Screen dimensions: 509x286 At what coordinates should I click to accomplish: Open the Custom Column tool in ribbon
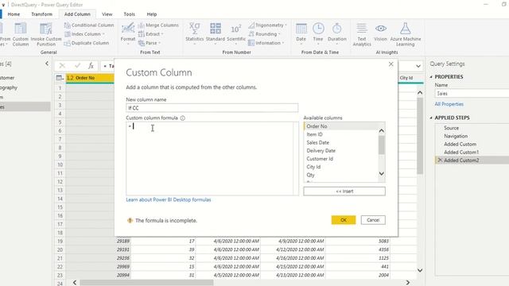tap(21, 34)
